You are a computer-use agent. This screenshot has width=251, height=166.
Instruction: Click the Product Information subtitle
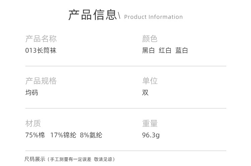coord(153,17)
